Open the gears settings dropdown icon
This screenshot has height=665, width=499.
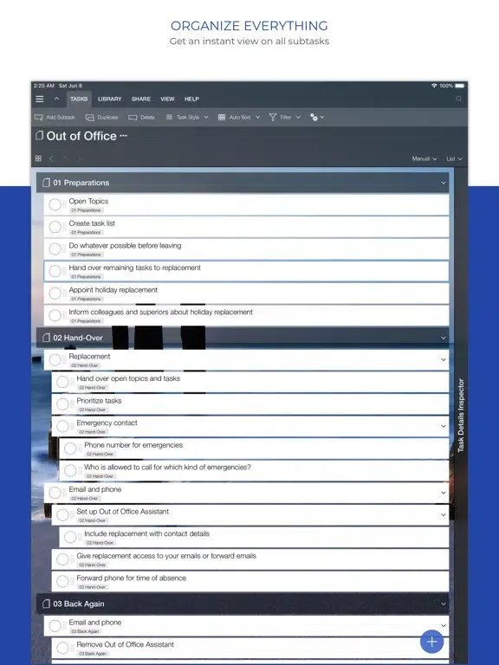coord(317,117)
